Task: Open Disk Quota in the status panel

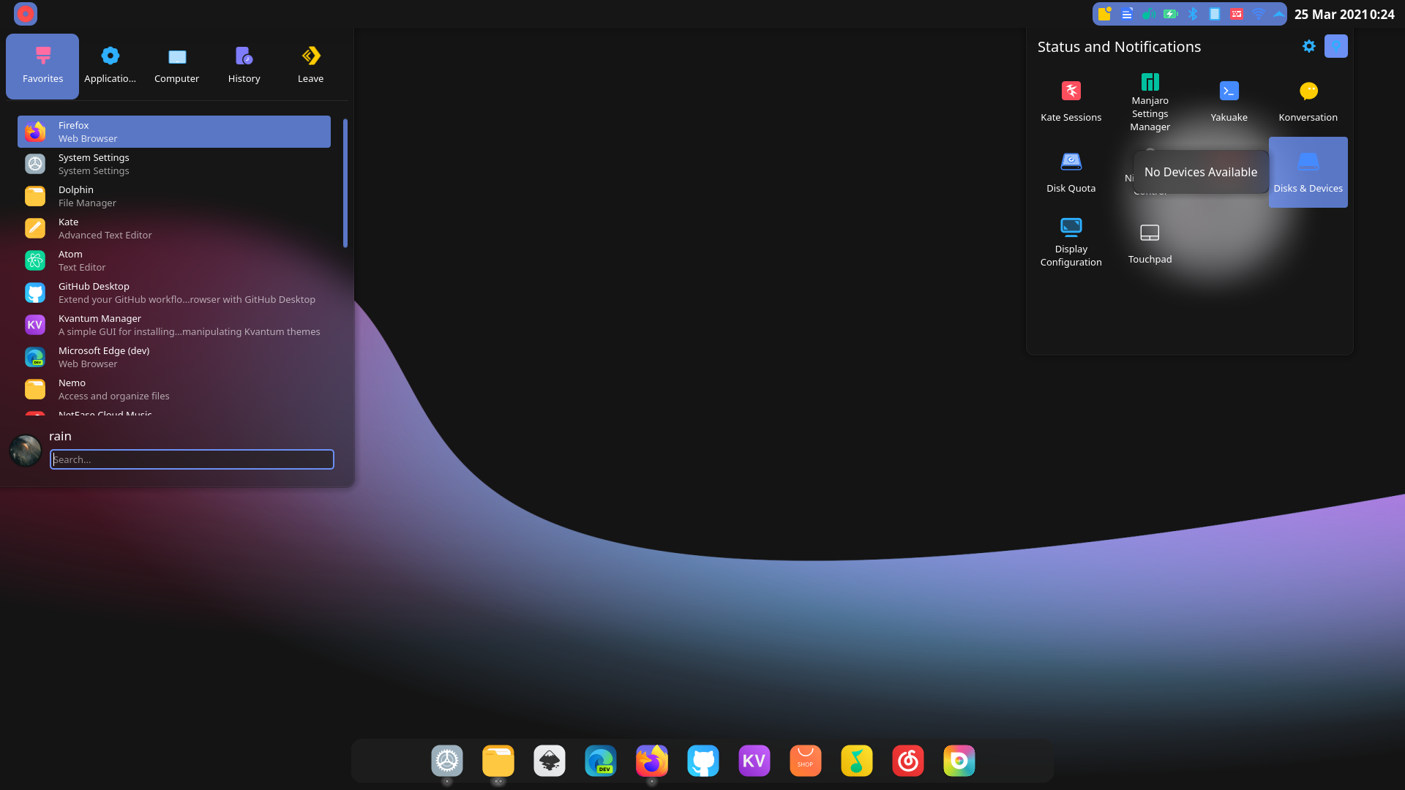Action: pos(1071,173)
